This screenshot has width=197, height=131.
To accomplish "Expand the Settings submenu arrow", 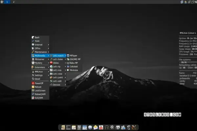I will coord(48,75).
